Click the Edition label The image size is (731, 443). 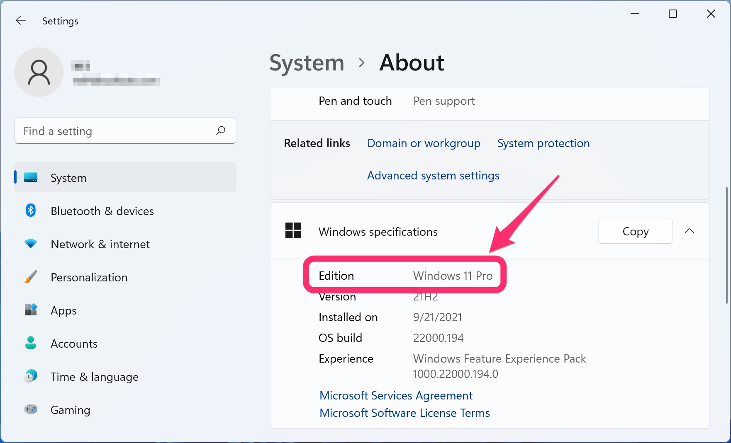pos(336,276)
